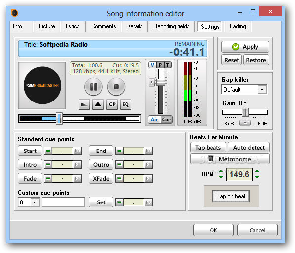Viewport: 295px width, 253px height.
Task: Open the Lyrics tab
Action: coord(73,26)
